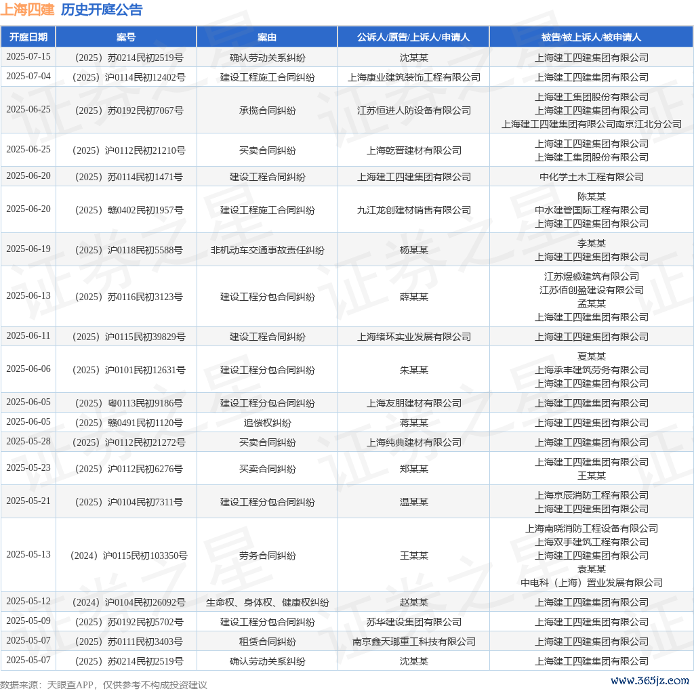Click the date 2025-07-15
The width and height of the screenshot is (694, 691).
coord(28,57)
